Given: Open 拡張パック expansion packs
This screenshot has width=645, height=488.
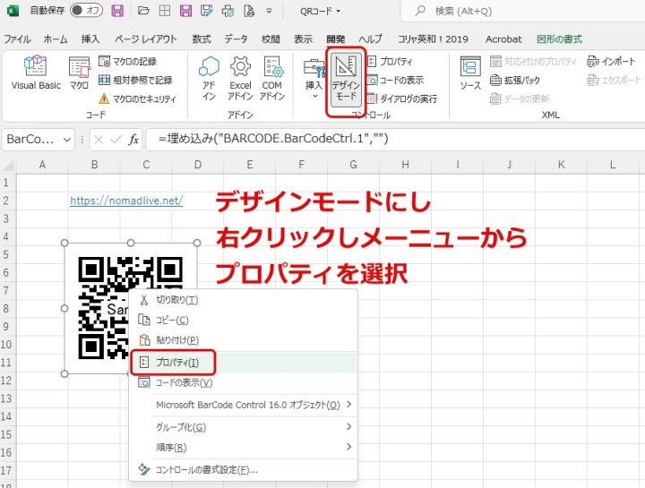Looking at the screenshot, I should [515, 81].
